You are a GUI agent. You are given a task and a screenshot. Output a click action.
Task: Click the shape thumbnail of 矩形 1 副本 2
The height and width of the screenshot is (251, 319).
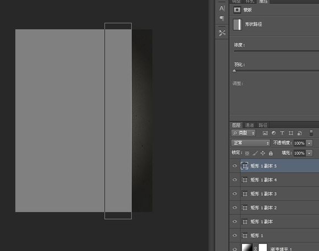[244, 208]
